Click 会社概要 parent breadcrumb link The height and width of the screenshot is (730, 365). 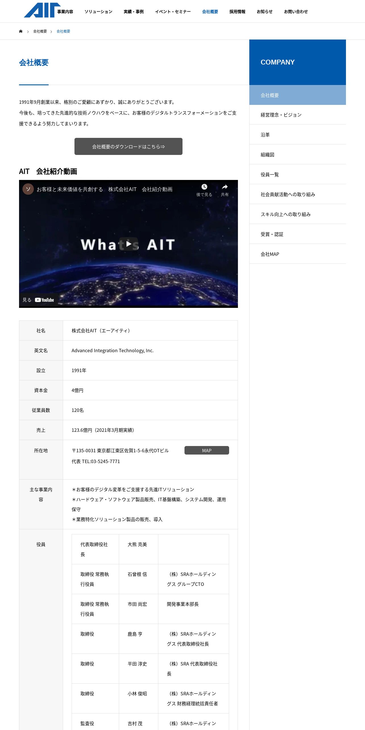coord(40,31)
